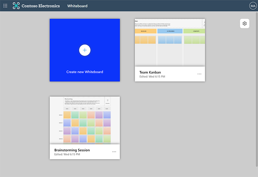
Task: Select the Brainstorming Session title text
Action: [72, 150]
